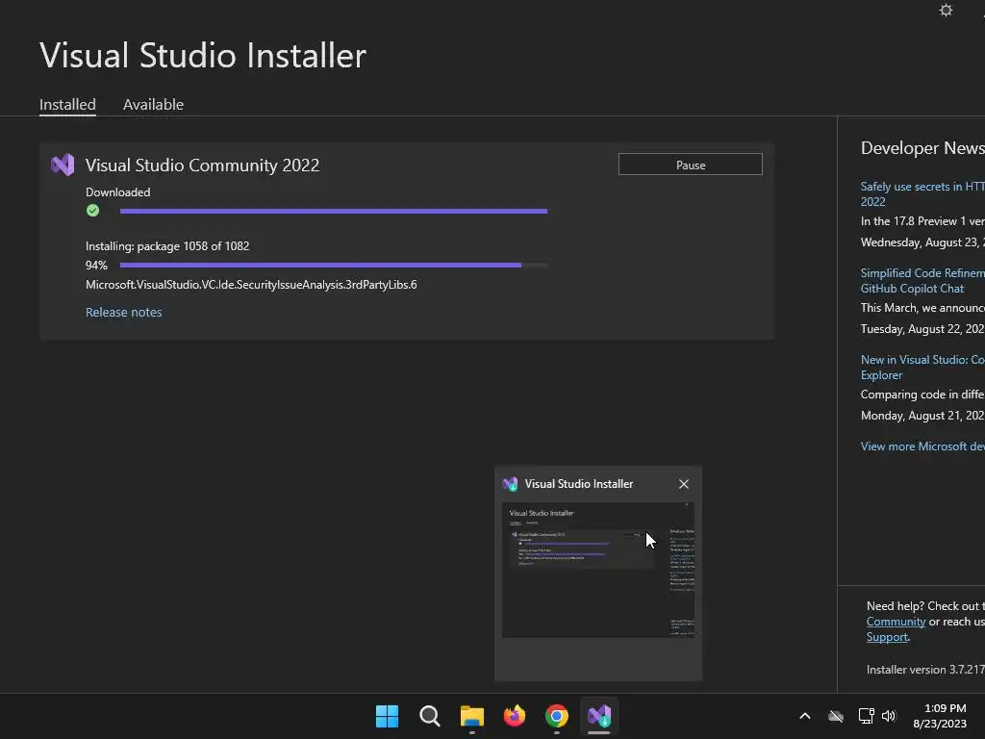Click the Downloaded progress bar
The height and width of the screenshot is (739, 985).
click(334, 211)
